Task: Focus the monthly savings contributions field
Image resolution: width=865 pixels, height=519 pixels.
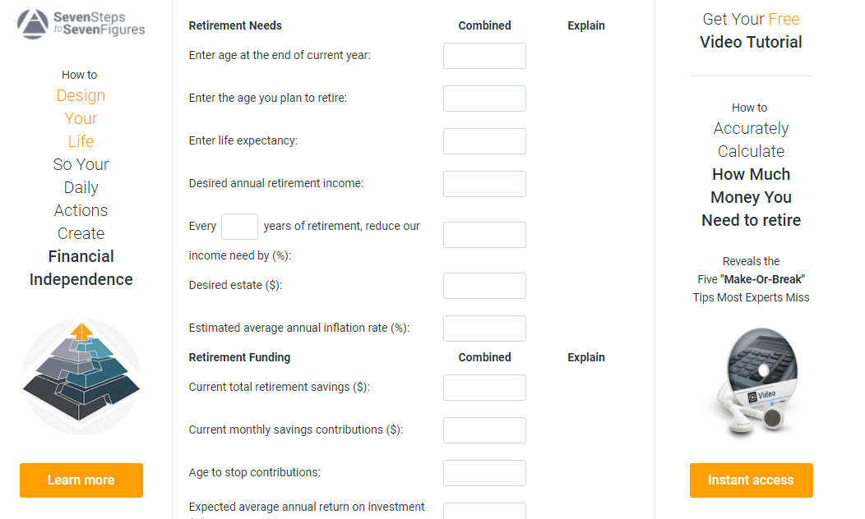Action: (484, 430)
